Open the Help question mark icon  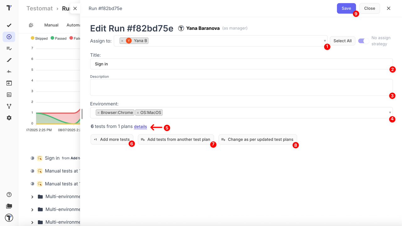[x=9, y=195]
